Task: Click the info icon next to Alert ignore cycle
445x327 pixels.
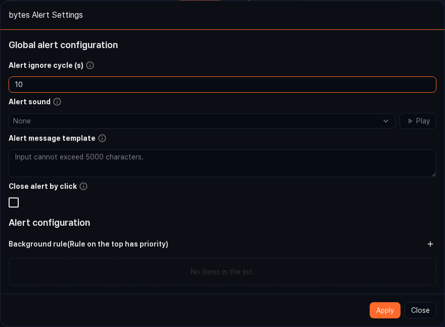Action: pyautogui.click(x=90, y=65)
